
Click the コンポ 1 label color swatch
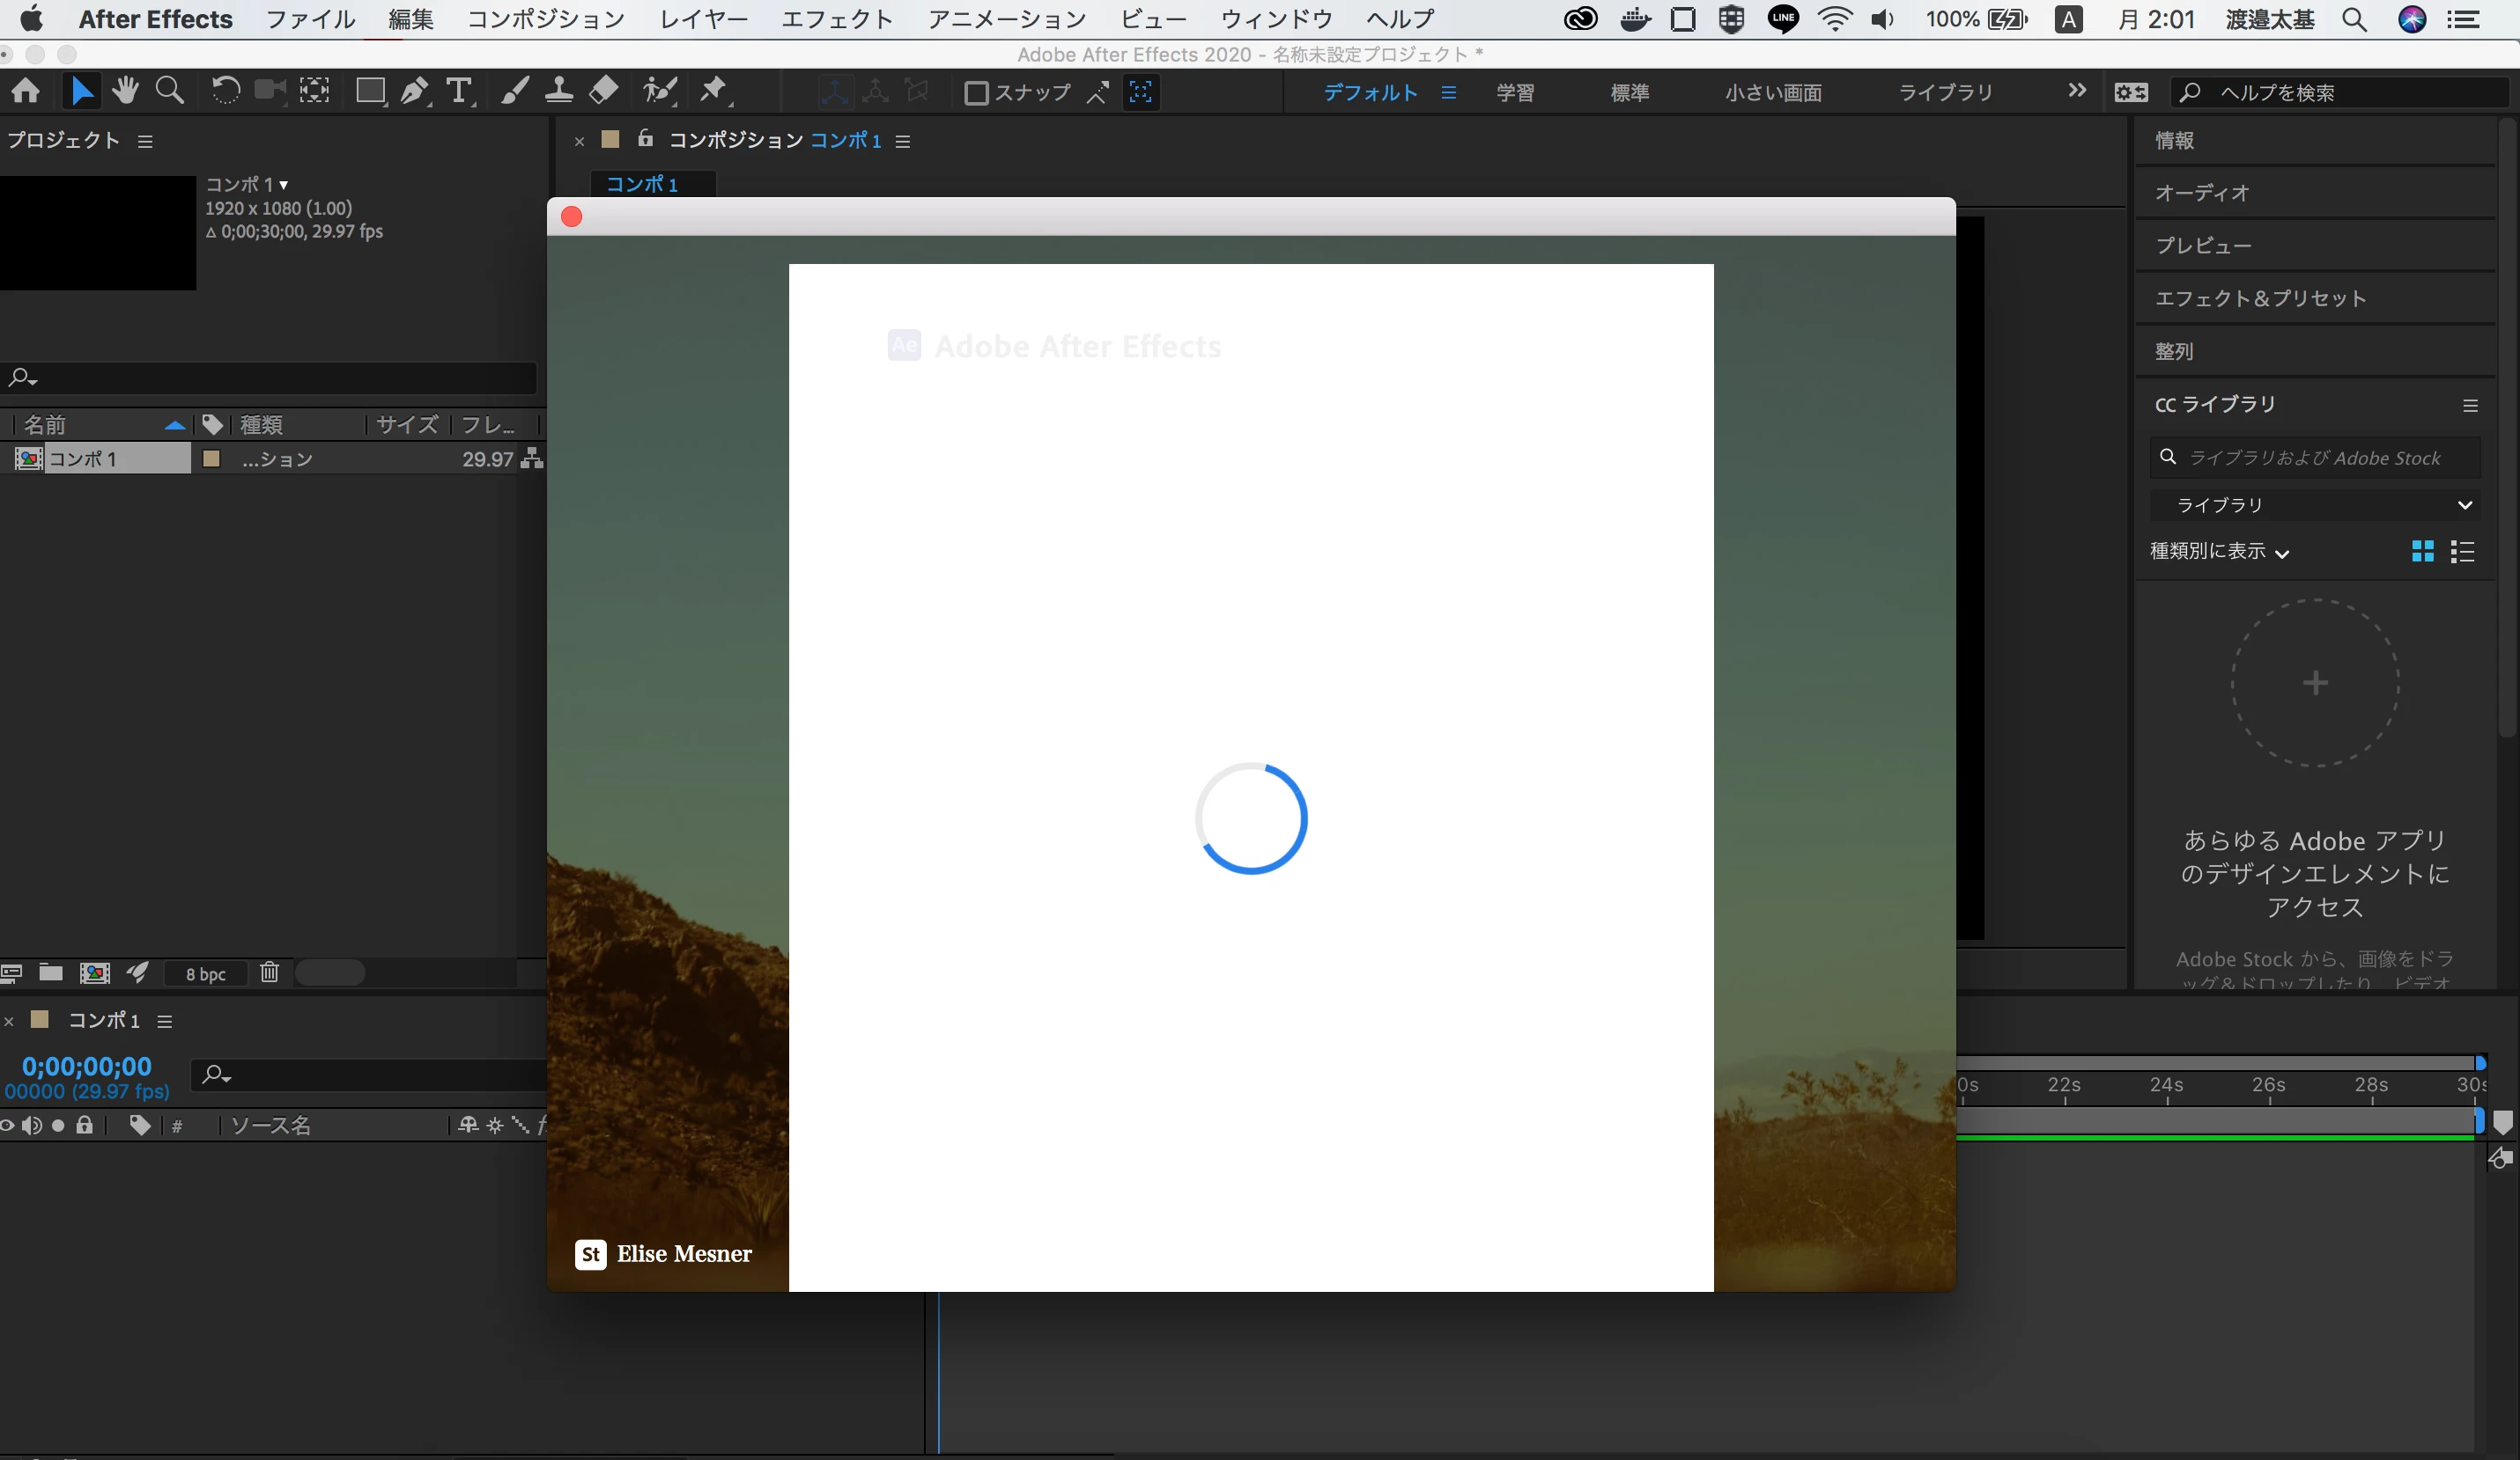tap(211, 459)
